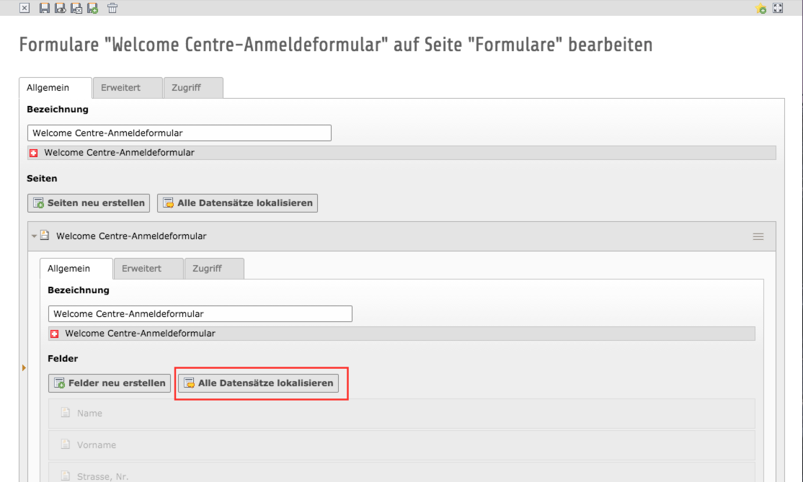Click save and view icon
This screenshot has width=803, height=482.
[61, 8]
